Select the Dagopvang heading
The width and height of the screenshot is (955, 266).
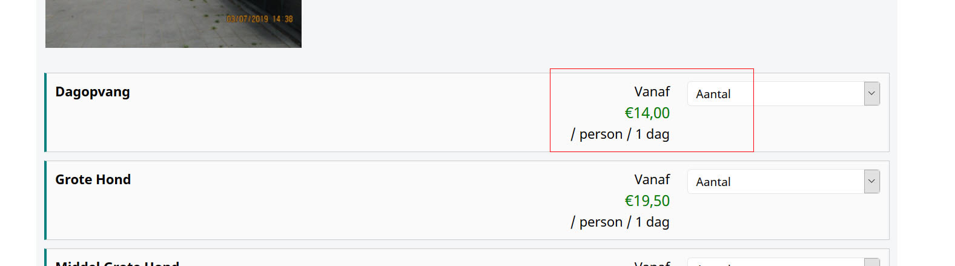click(x=93, y=92)
